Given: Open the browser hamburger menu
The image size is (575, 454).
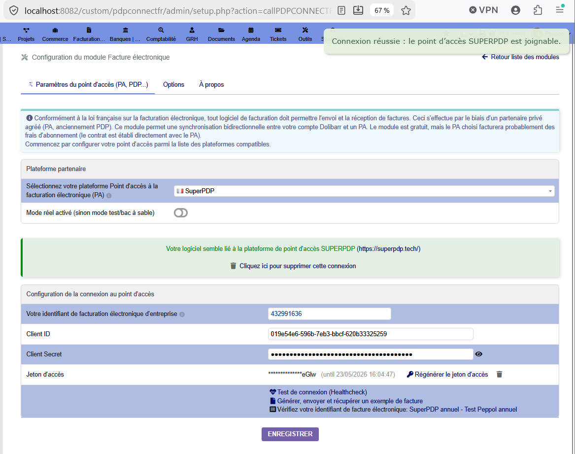Looking at the screenshot, I should (560, 10).
